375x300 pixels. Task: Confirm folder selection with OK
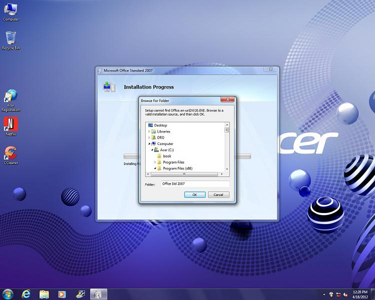[194, 194]
